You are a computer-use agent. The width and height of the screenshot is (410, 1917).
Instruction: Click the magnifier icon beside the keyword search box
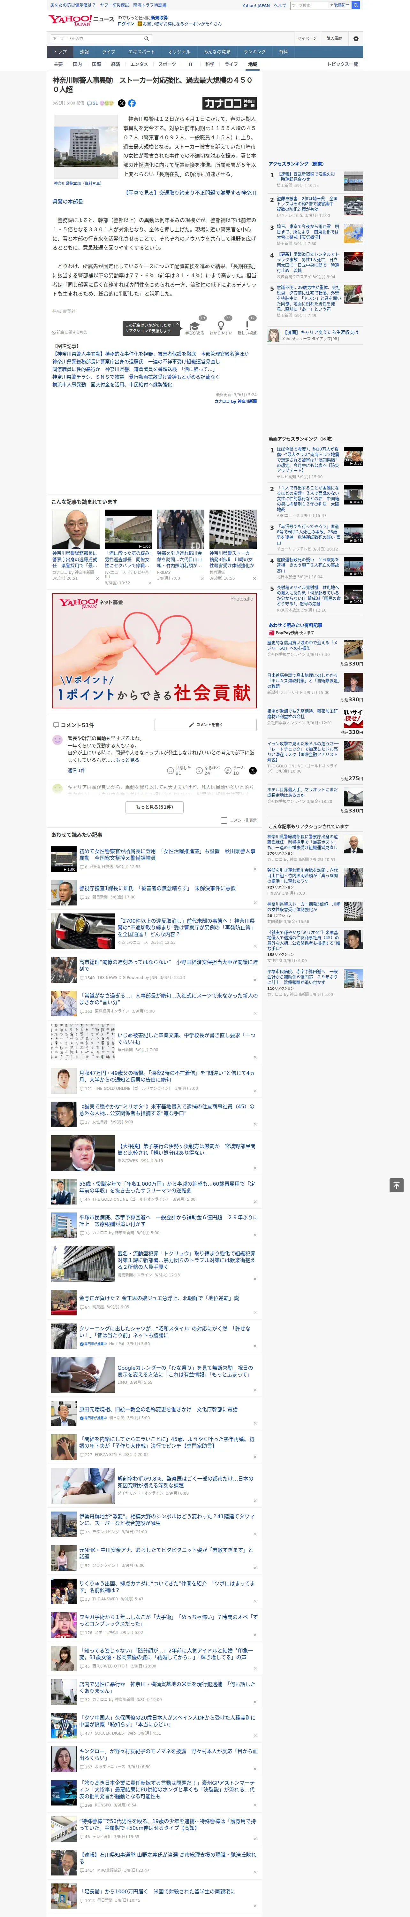pos(147,38)
